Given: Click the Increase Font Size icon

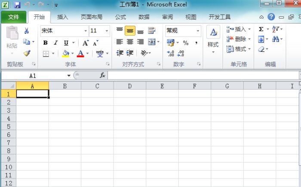Looking at the screenshot, I should [x=85, y=43].
